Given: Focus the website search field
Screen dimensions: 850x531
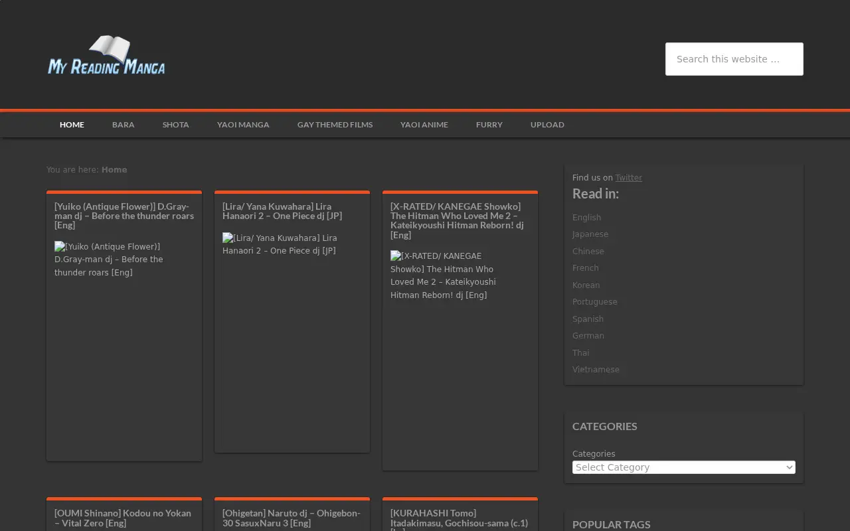Looking at the screenshot, I should tap(734, 59).
